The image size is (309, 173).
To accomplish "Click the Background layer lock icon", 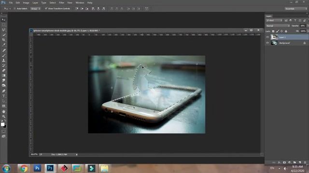I will tap(305, 43).
